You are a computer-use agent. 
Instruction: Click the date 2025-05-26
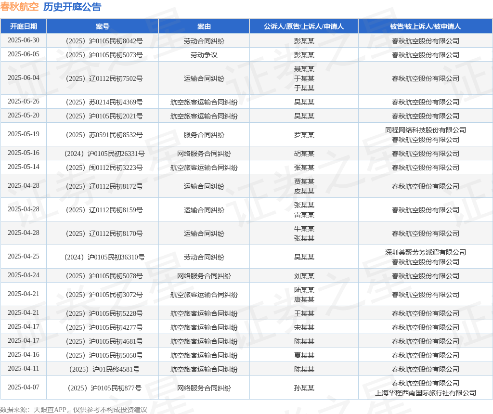tap(24, 101)
